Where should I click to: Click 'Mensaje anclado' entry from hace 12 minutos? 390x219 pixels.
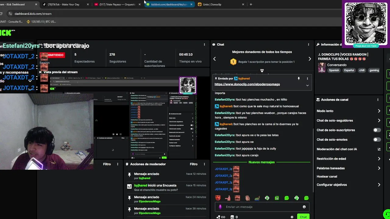(167, 176)
